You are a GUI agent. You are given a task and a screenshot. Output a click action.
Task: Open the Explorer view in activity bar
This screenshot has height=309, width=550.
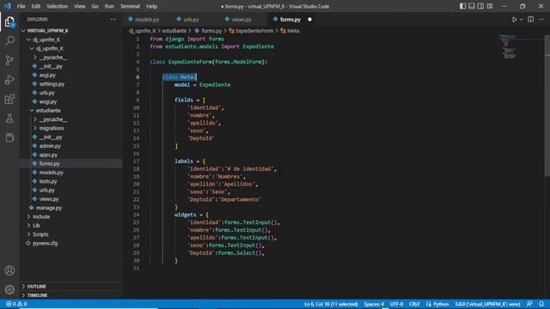coord(9,22)
